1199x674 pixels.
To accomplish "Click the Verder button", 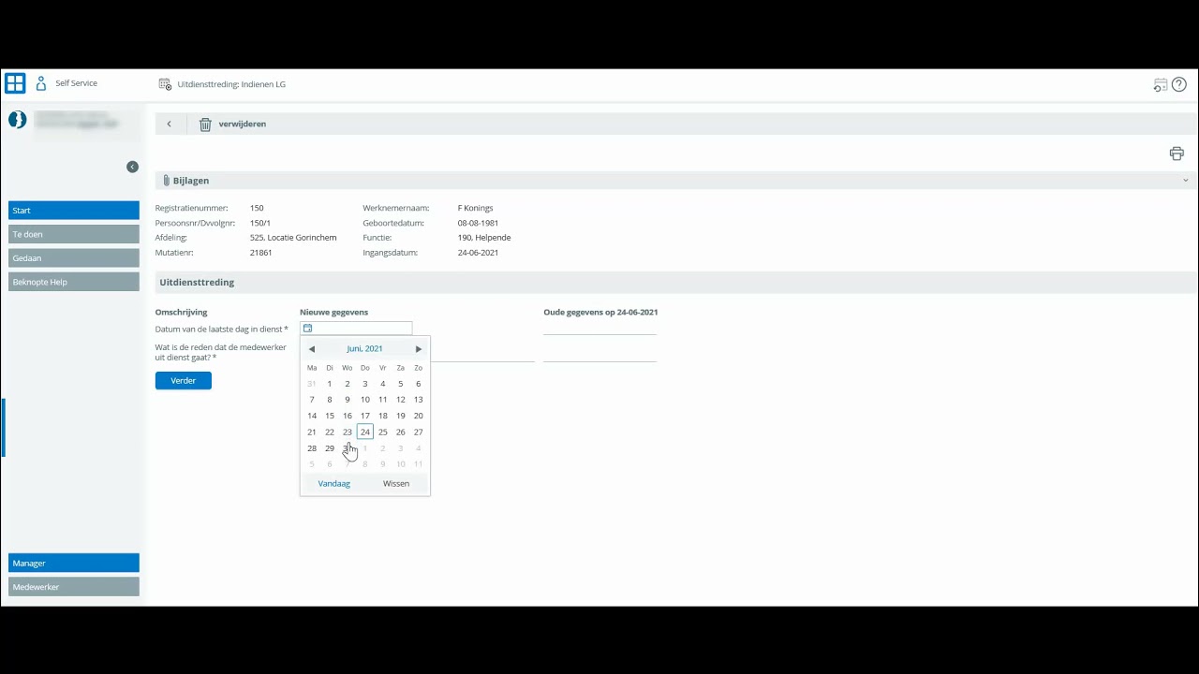I will pyautogui.click(x=184, y=381).
